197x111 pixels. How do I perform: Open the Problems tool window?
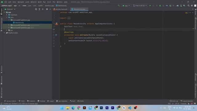click(31, 101)
